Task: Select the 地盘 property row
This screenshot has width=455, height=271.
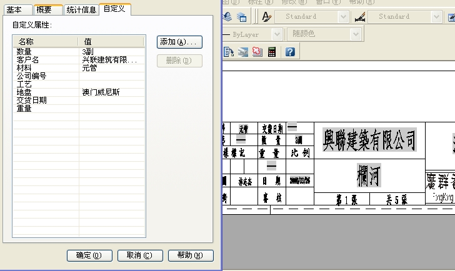Action: click(x=79, y=92)
